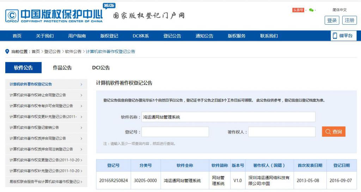Click the CPCC copyright logo
This screenshot has height=192, width=361.
12,16
